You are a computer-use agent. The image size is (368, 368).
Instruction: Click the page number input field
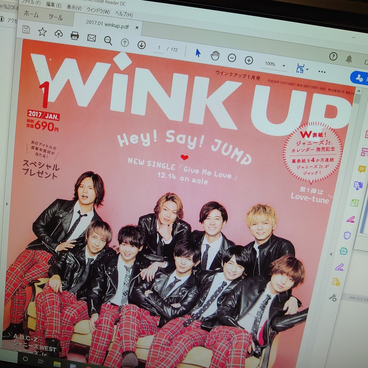159,48
